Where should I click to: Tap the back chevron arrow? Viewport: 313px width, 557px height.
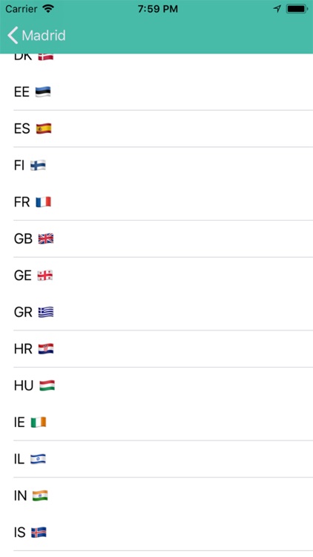13,35
